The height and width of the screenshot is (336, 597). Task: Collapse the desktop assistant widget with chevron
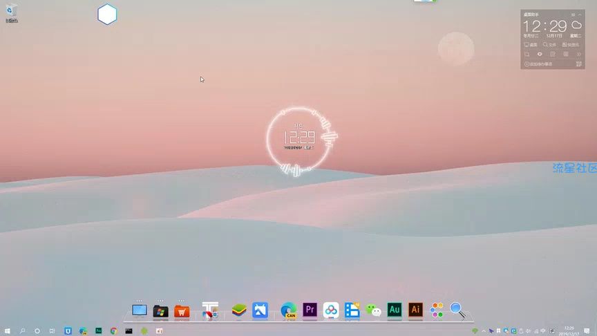coord(580,15)
